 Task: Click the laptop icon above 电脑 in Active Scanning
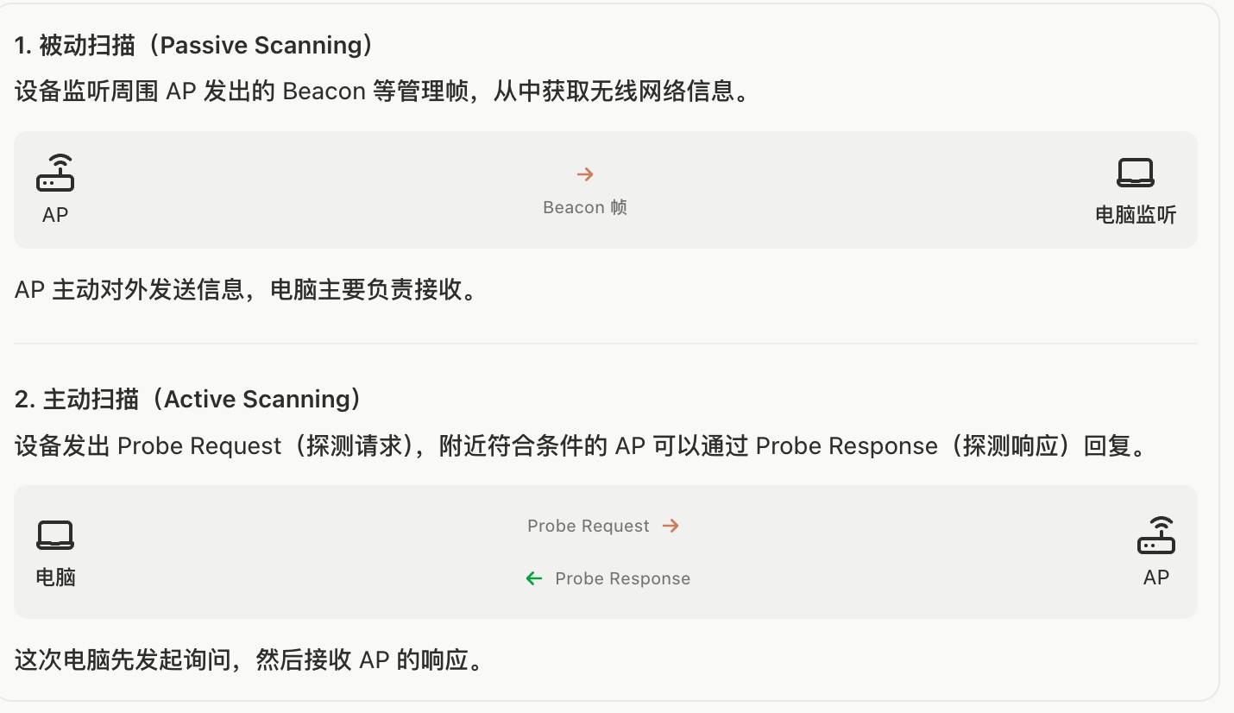[55, 535]
